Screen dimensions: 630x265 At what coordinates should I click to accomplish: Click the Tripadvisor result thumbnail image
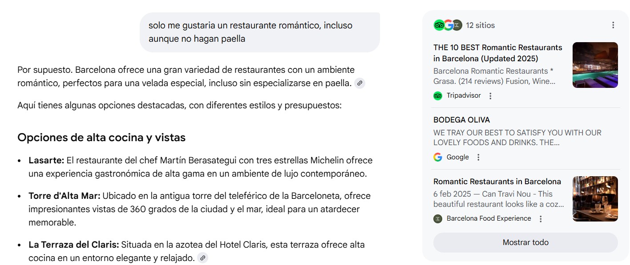tap(595, 65)
